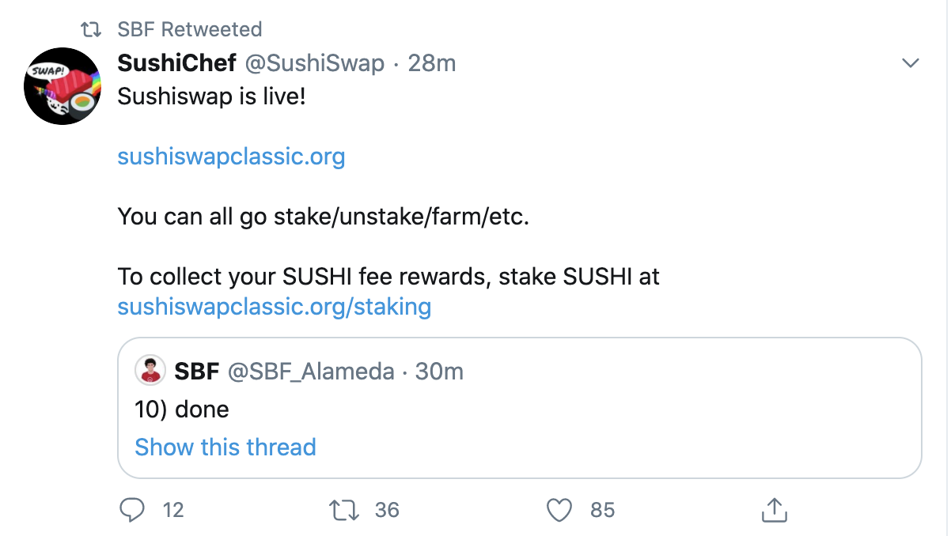This screenshot has height=536, width=951.
Task: Click the retweet icon beside SBF Retweeted
Action: (x=93, y=30)
